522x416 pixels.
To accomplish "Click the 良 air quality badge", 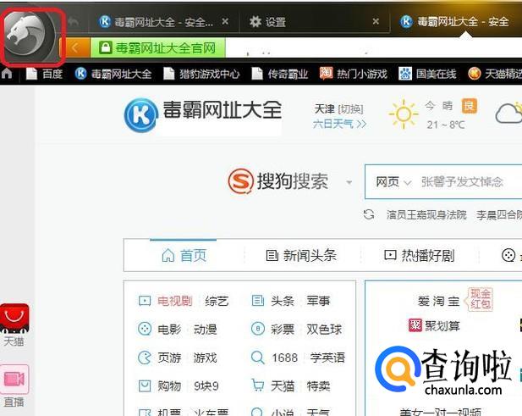I will [469, 106].
